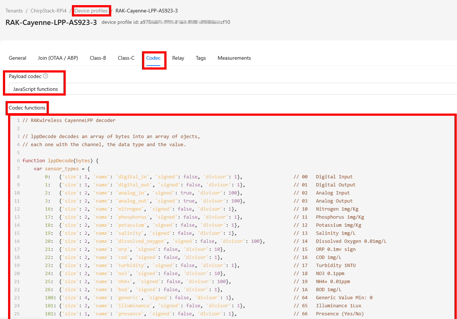Click the var sensor_types line
The width and height of the screenshot is (457, 319).
[62, 168]
